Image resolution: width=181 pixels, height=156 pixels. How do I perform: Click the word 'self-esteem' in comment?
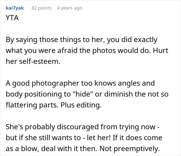pyautogui.click(x=39, y=62)
